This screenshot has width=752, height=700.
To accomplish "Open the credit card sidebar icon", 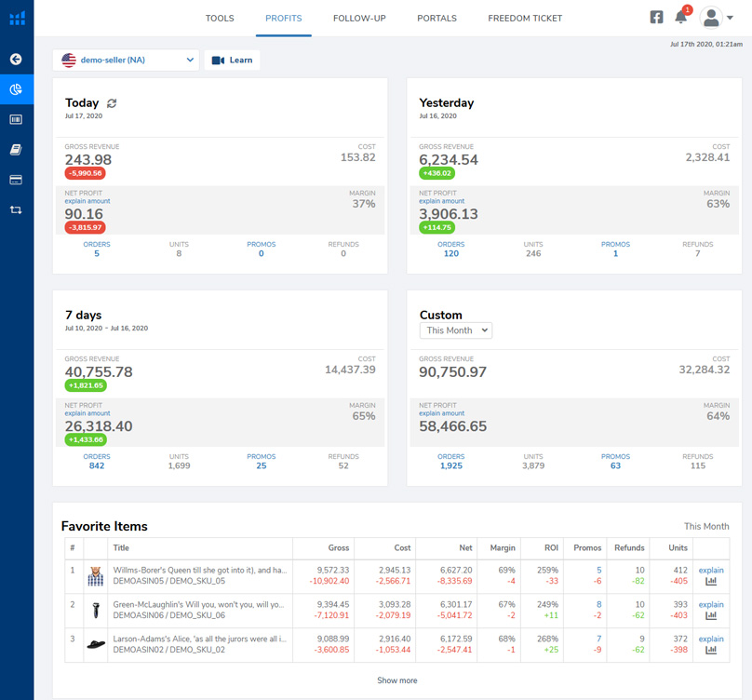I will coord(16,180).
